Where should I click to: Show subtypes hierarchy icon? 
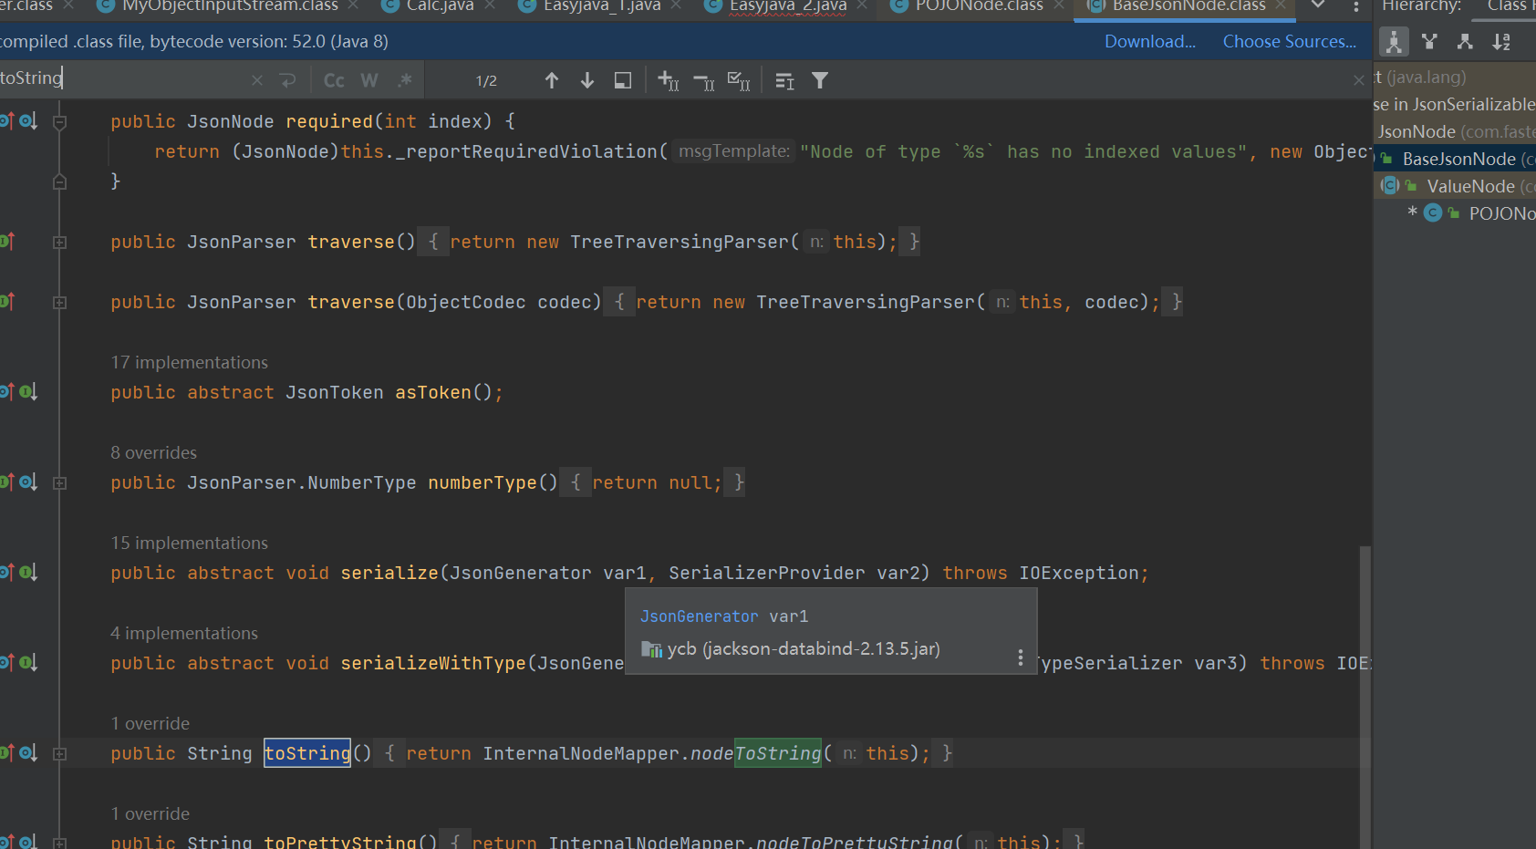pos(1465,42)
